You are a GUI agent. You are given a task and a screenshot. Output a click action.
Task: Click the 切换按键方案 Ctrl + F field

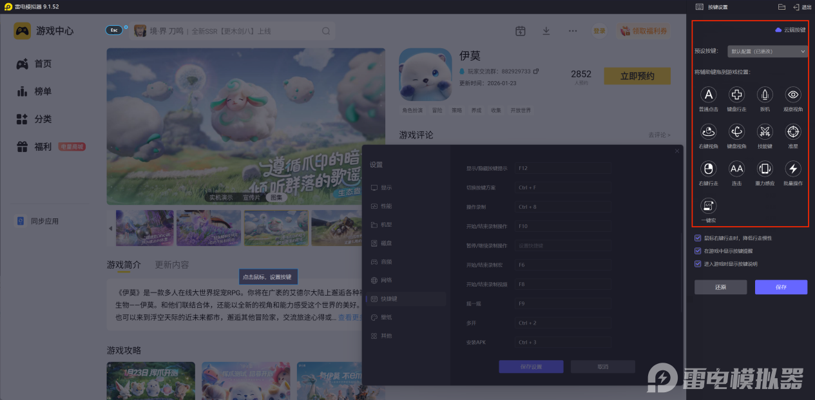pyautogui.click(x=562, y=187)
